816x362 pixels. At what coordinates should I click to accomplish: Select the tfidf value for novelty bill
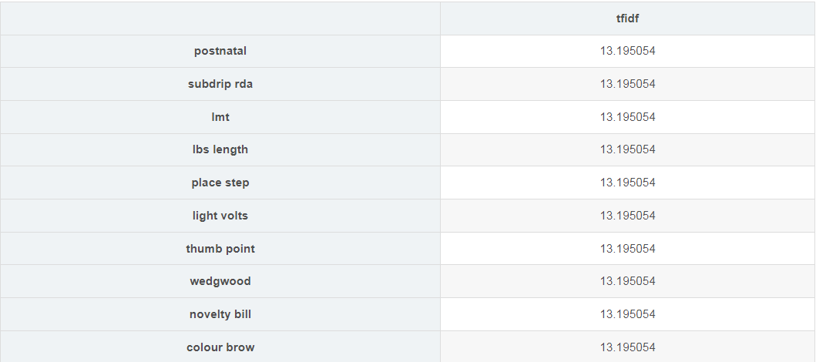(x=627, y=314)
